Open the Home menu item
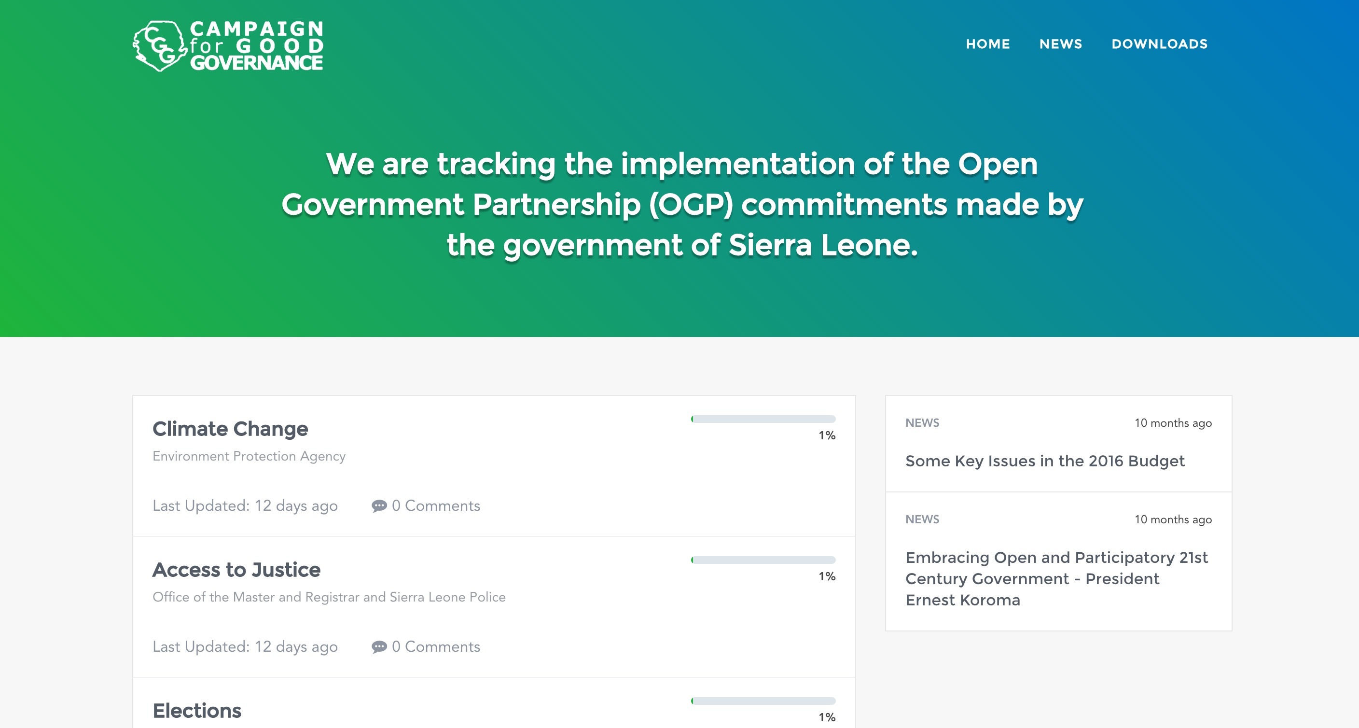Viewport: 1359px width, 728px height. [987, 44]
